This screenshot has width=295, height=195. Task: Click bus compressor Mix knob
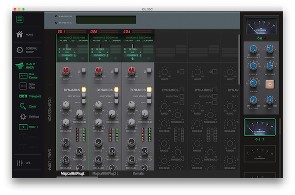click(x=270, y=100)
